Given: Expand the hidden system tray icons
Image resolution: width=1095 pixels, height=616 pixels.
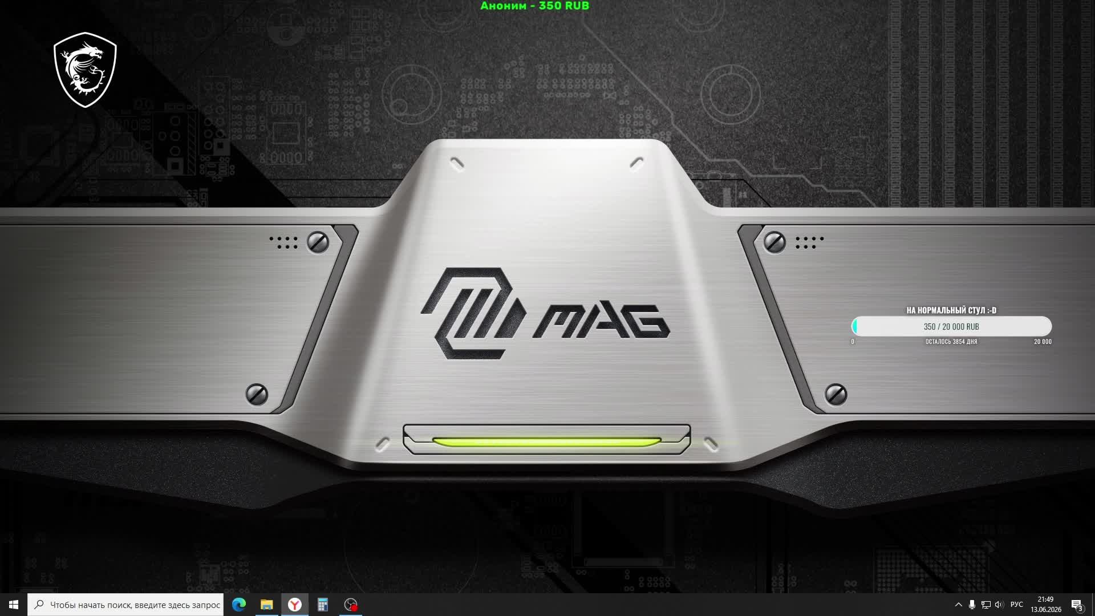Looking at the screenshot, I should (958, 605).
